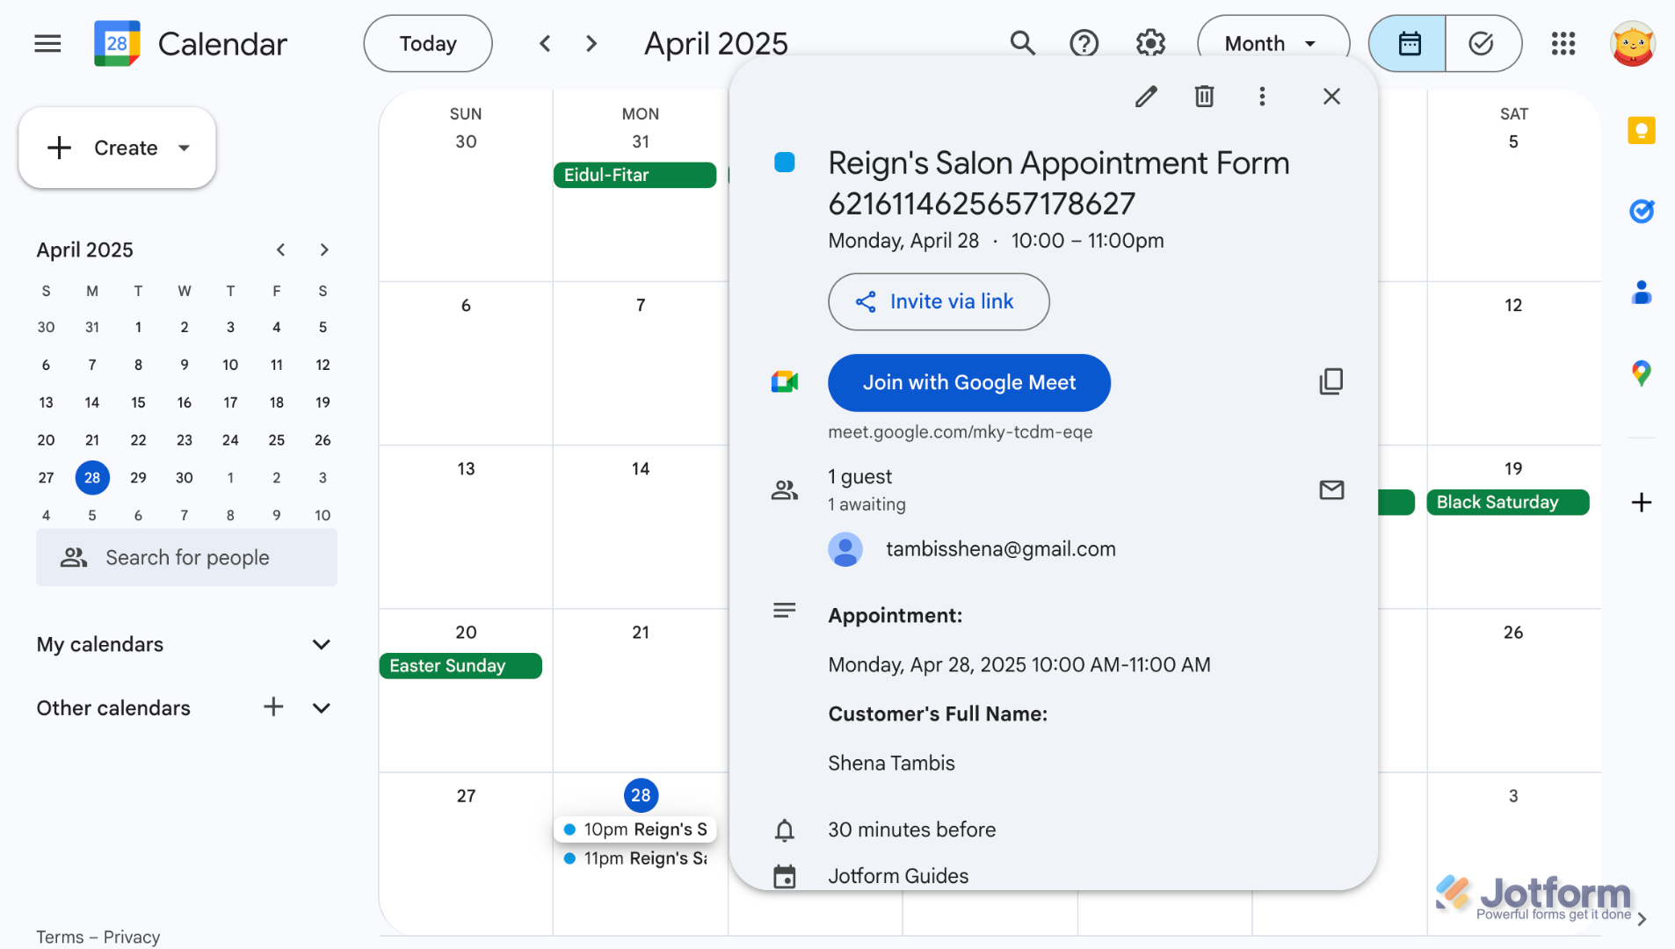Click the edit event pencil icon

tap(1146, 97)
